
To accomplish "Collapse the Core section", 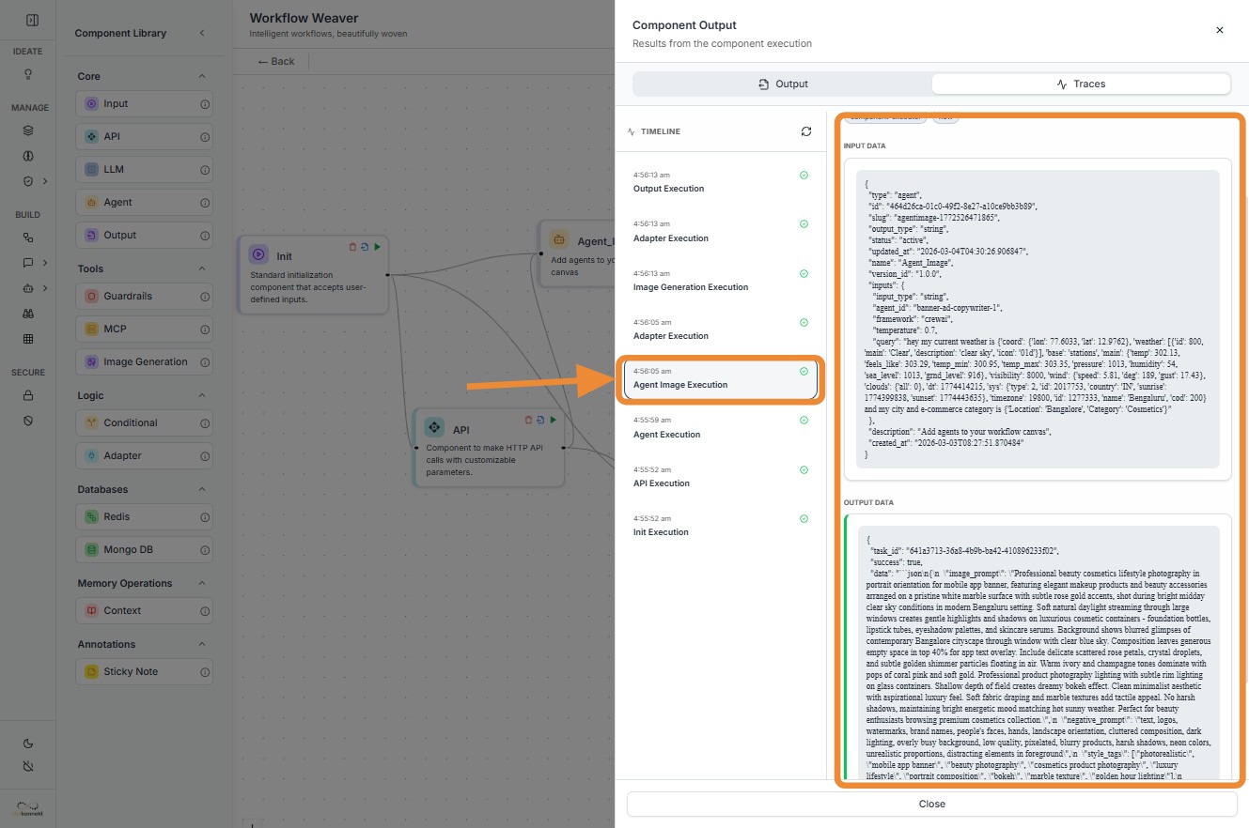I will tap(201, 76).
